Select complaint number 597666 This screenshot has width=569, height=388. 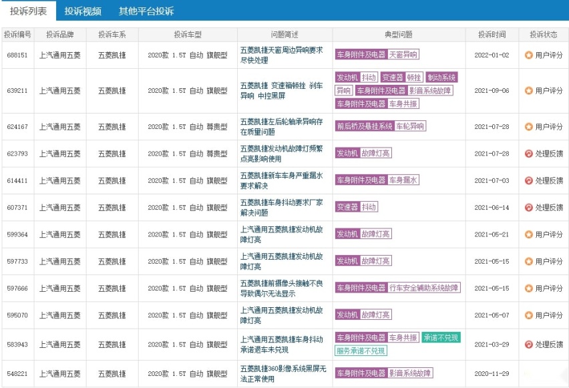(17, 288)
